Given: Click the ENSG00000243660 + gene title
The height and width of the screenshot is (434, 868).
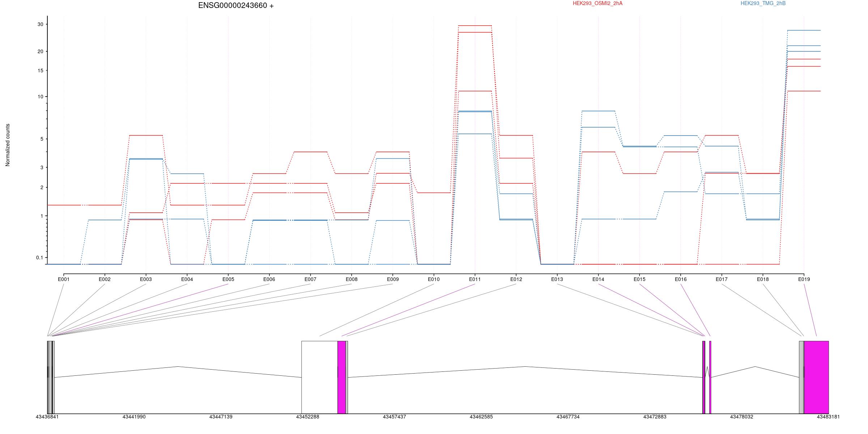Looking at the screenshot, I should [x=236, y=5].
